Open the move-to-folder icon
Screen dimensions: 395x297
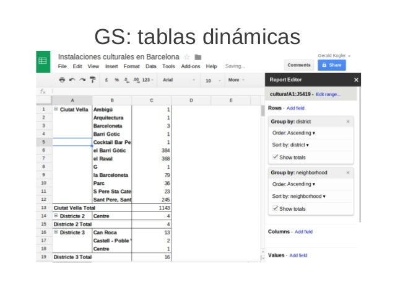198,57
